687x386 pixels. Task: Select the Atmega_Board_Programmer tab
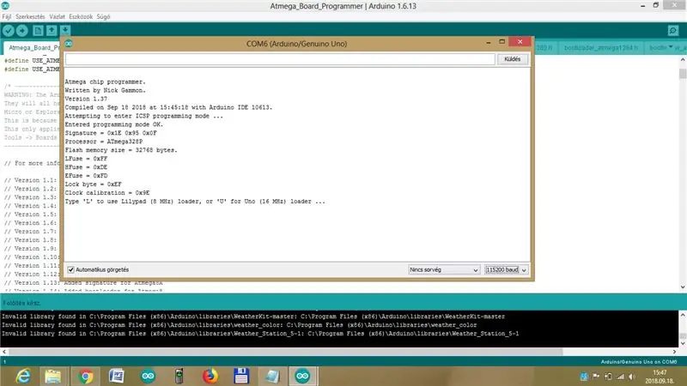pos(33,47)
